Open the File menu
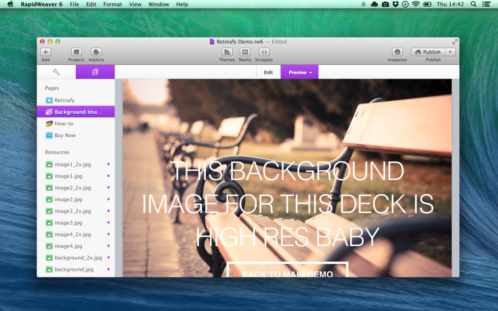This screenshot has height=311, width=498. 74,4
